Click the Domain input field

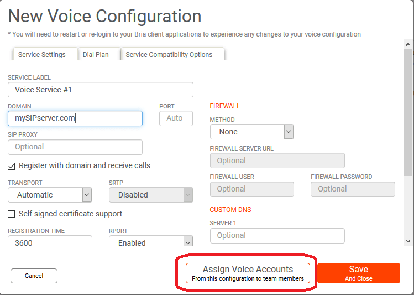pyautogui.click(x=75, y=118)
